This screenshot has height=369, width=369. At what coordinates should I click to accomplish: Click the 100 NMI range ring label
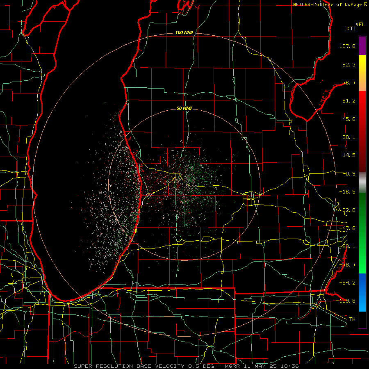pyautogui.click(x=184, y=32)
